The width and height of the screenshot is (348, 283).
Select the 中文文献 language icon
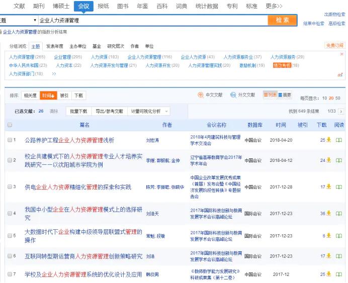(201, 95)
